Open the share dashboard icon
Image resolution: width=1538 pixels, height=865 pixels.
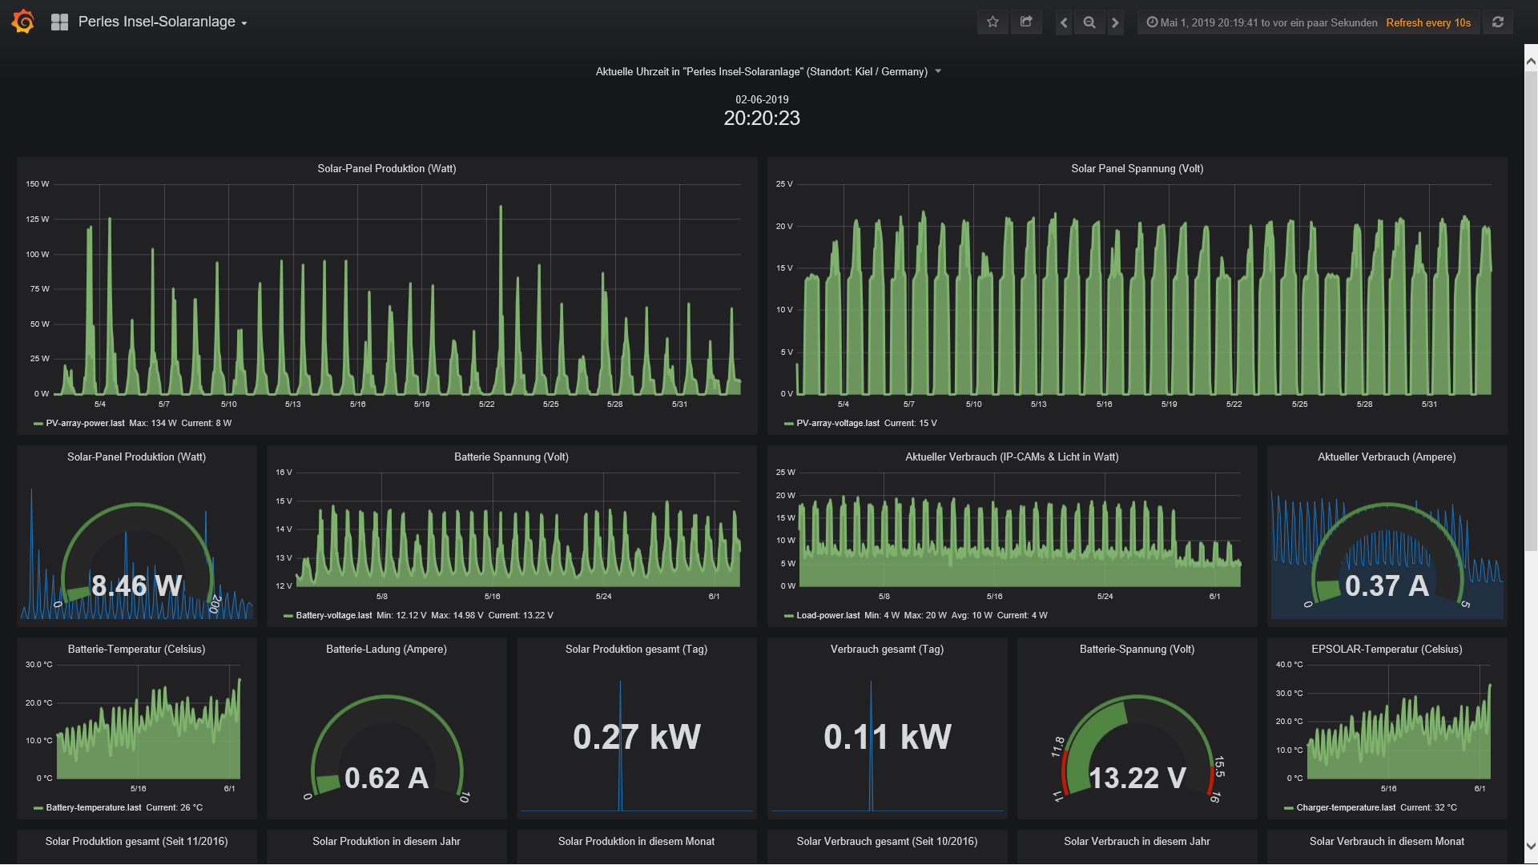click(x=1026, y=22)
